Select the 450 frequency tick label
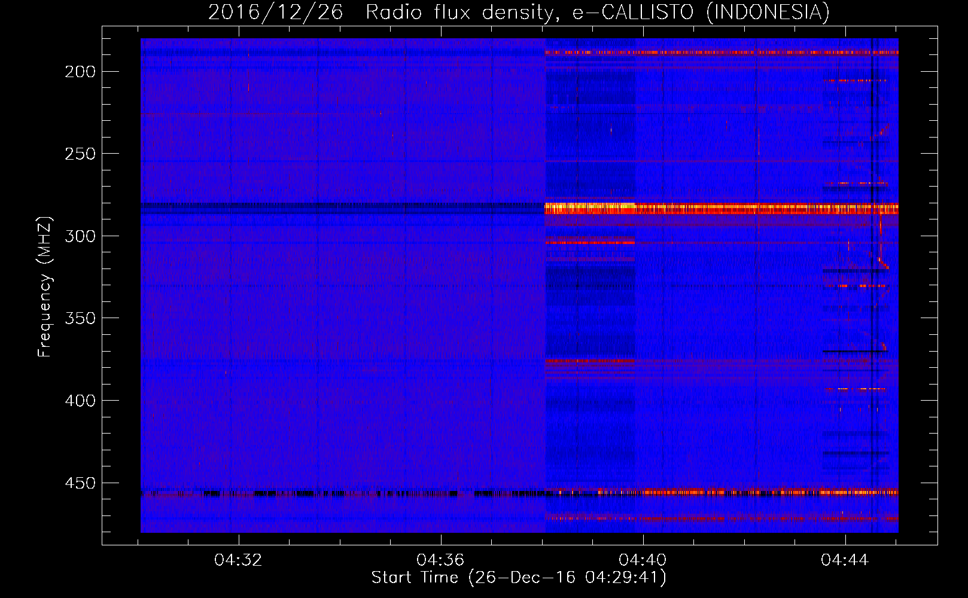The width and height of the screenshot is (968, 598). tap(80, 483)
